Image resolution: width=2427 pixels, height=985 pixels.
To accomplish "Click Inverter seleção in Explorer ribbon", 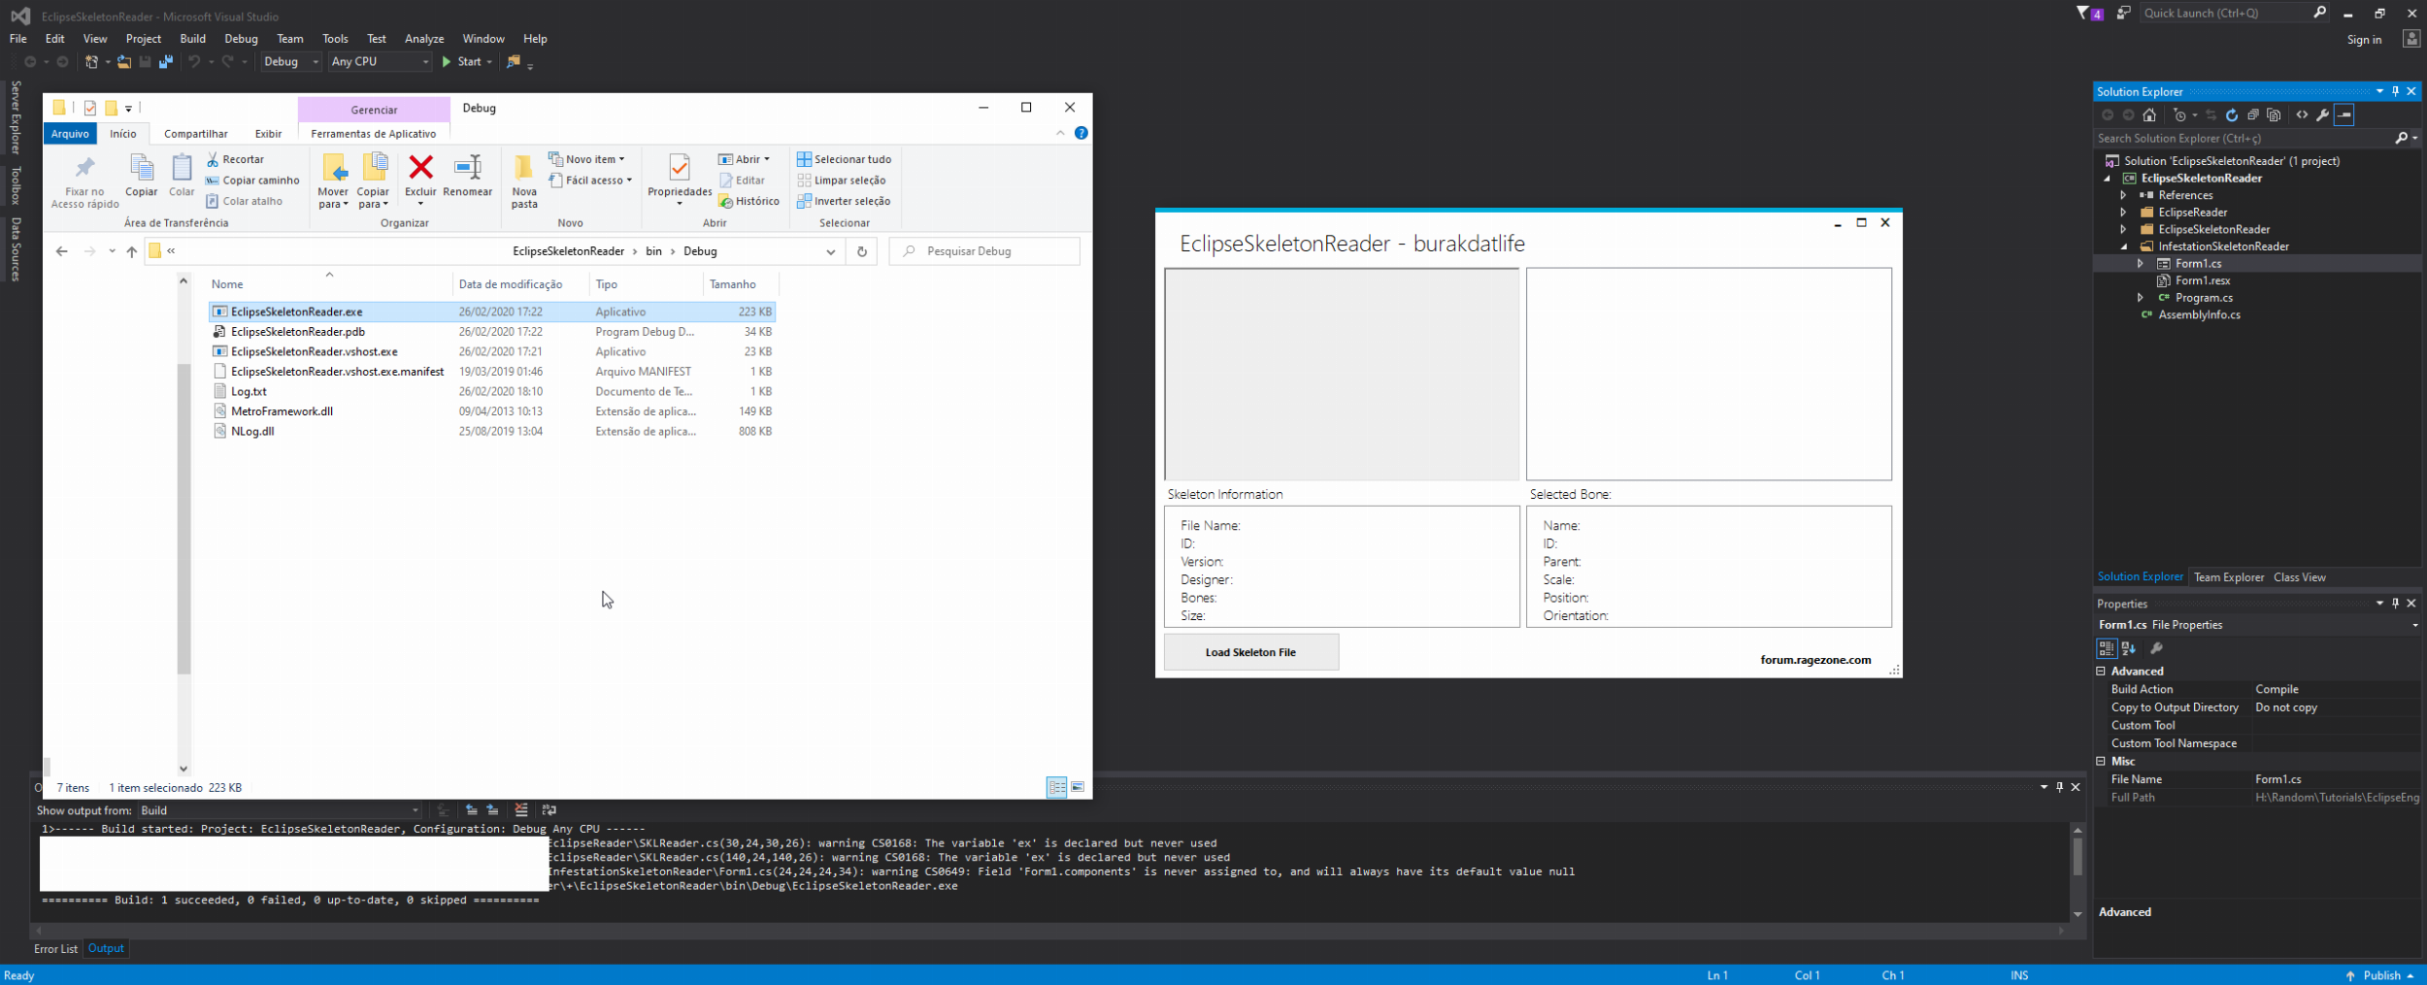I will tap(843, 201).
